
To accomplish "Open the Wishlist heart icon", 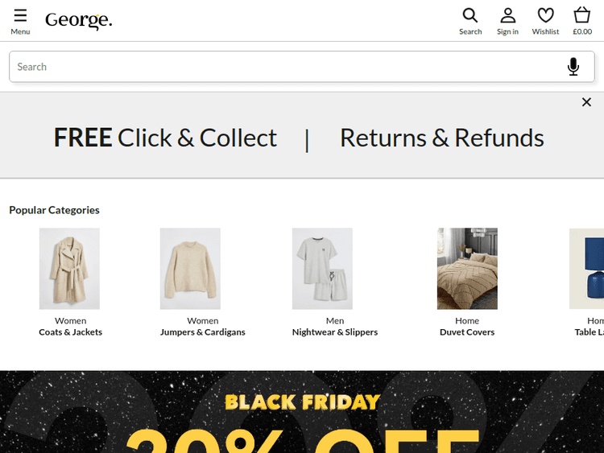I will [x=545, y=16].
